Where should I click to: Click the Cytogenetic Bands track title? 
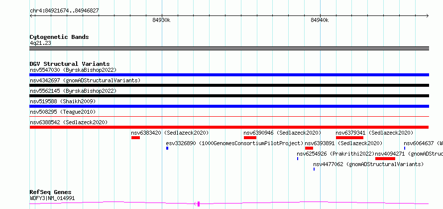pyautogui.click(x=59, y=37)
